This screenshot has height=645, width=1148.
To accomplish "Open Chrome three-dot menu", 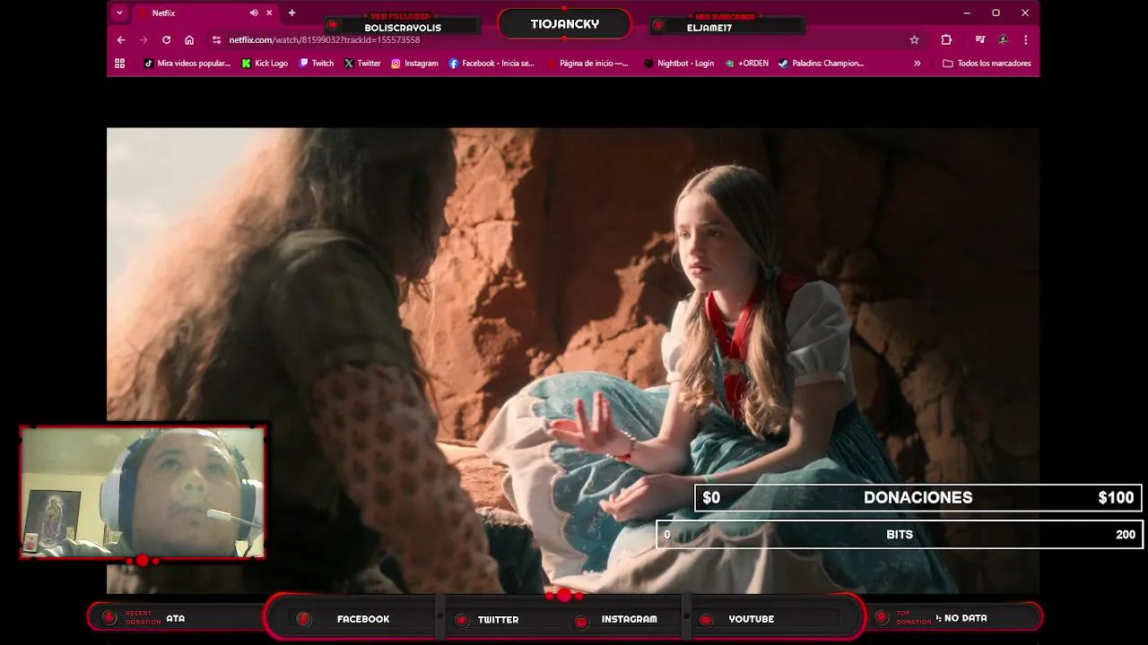I will (1025, 39).
